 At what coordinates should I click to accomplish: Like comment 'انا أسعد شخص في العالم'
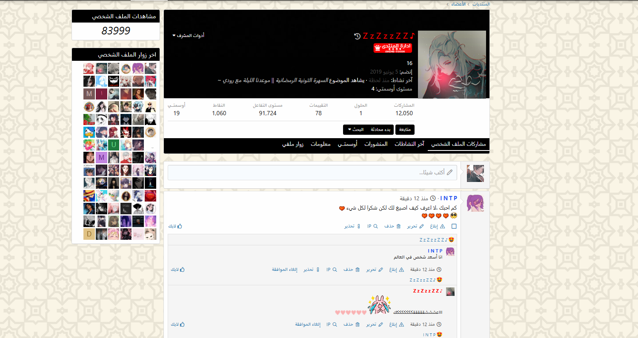pos(178,270)
